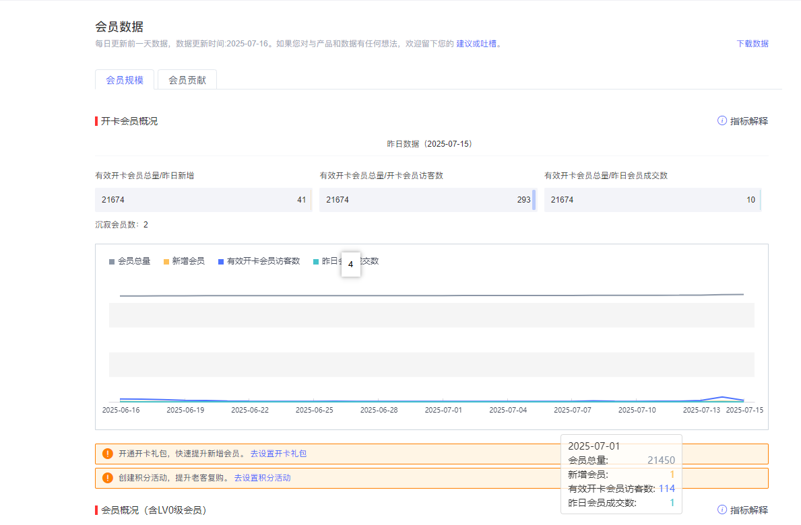This screenshot has width=801, height=525.
Task: Click 2025-07-01 label on chart axis
Action: 443,409
